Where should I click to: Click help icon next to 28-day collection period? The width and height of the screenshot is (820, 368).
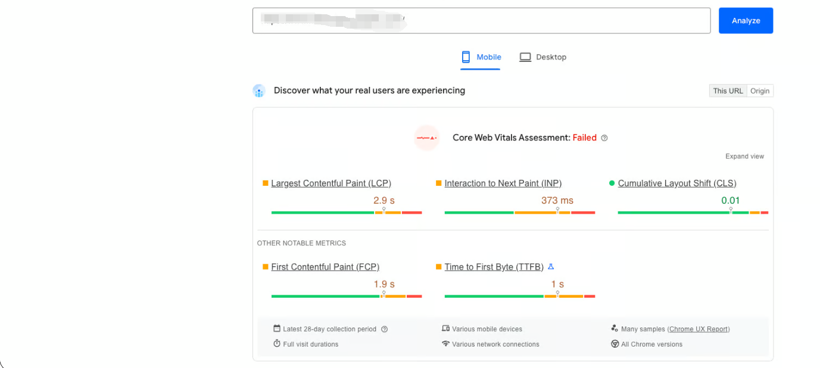click(x=385, y=329)
